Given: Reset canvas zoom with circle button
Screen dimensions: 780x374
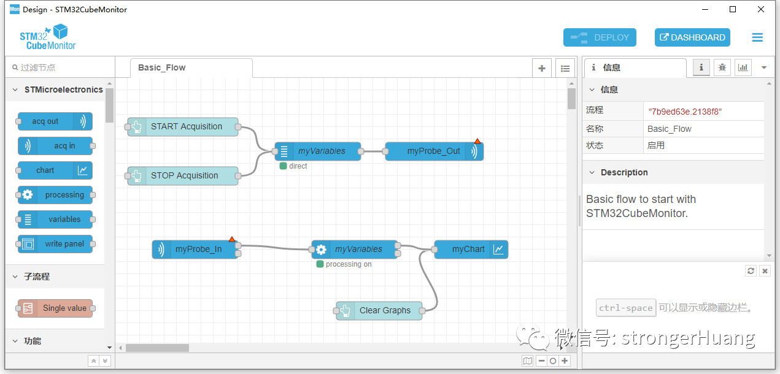Looking at the screenshot, I should click(x=553, y=361).
